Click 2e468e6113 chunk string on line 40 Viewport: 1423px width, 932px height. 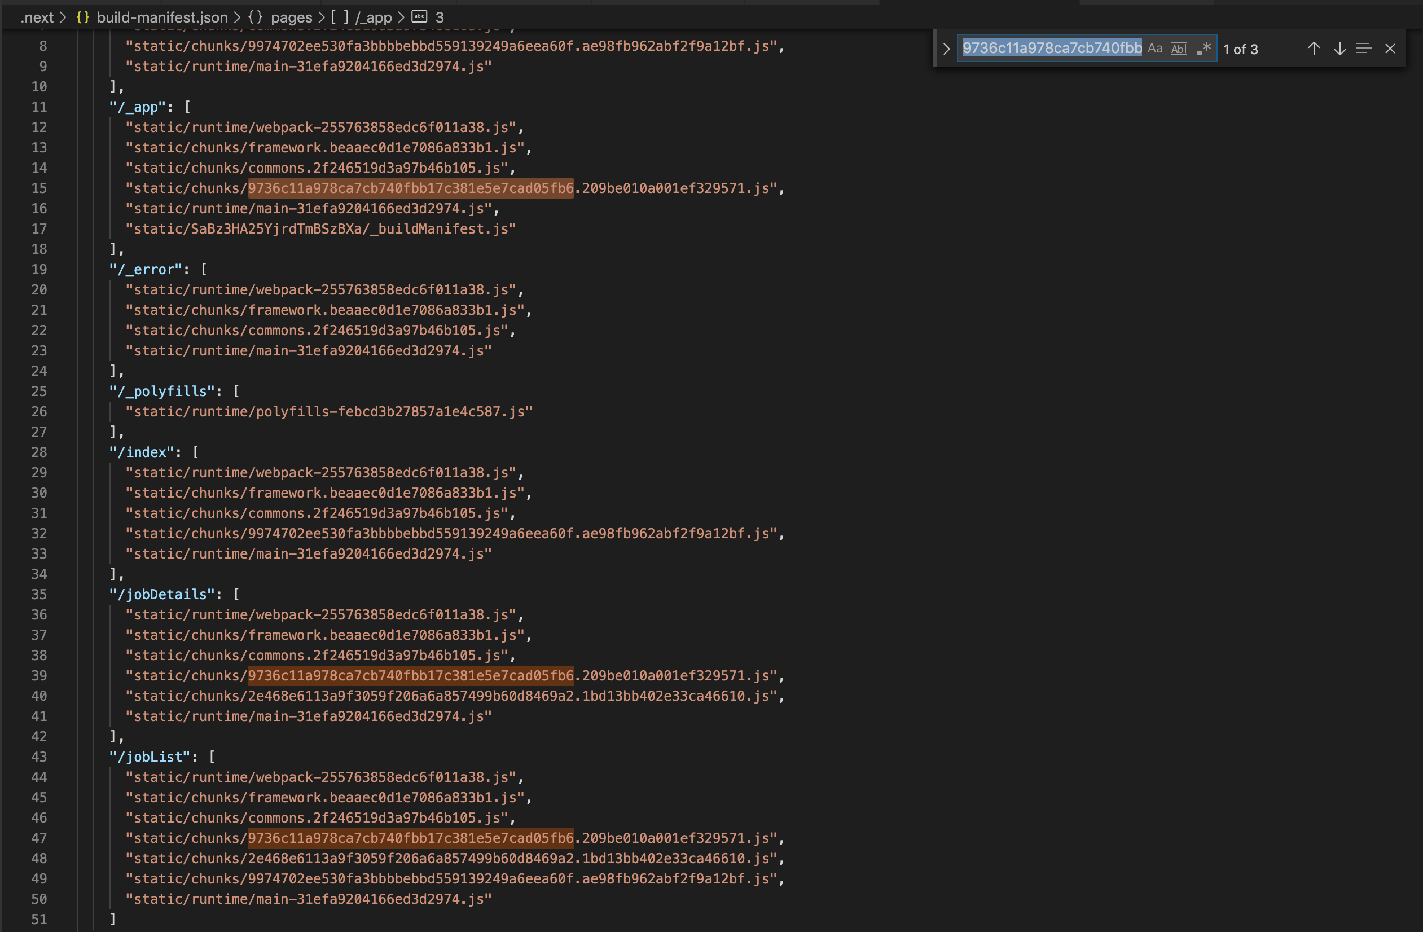tap(451, 696)
